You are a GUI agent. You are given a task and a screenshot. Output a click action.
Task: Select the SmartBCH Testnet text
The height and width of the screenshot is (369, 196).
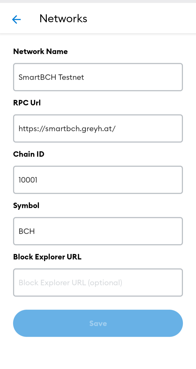coord(51,77)
